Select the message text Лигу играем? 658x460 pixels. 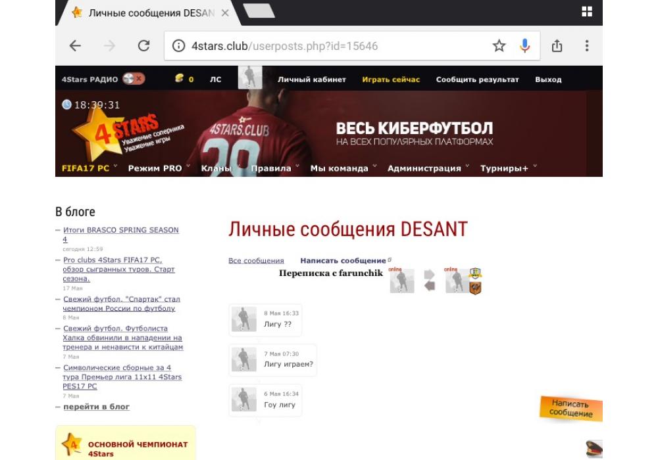[x=288, y=365]
